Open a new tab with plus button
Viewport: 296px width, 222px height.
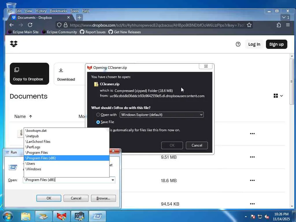[79, 18]
